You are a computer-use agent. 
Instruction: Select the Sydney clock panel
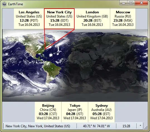click(x=101, y=112)
